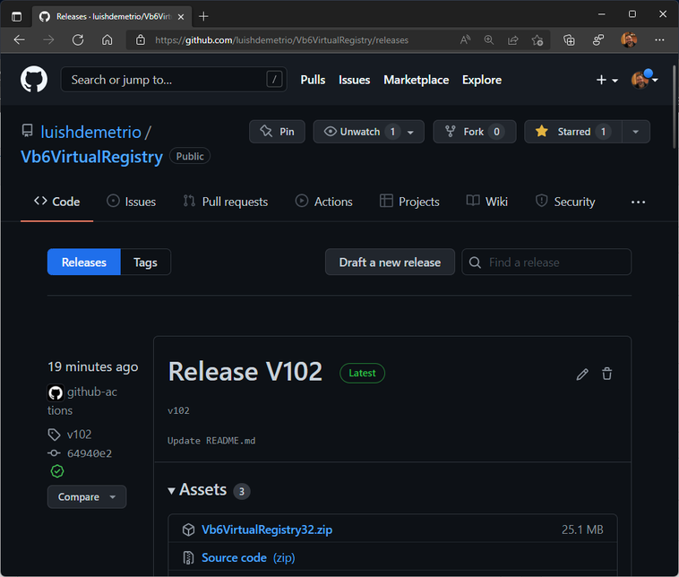Go back using browser back arrow
Viewport: 679px width, 577px height.
pyautogui.click(x=19, y=39)
